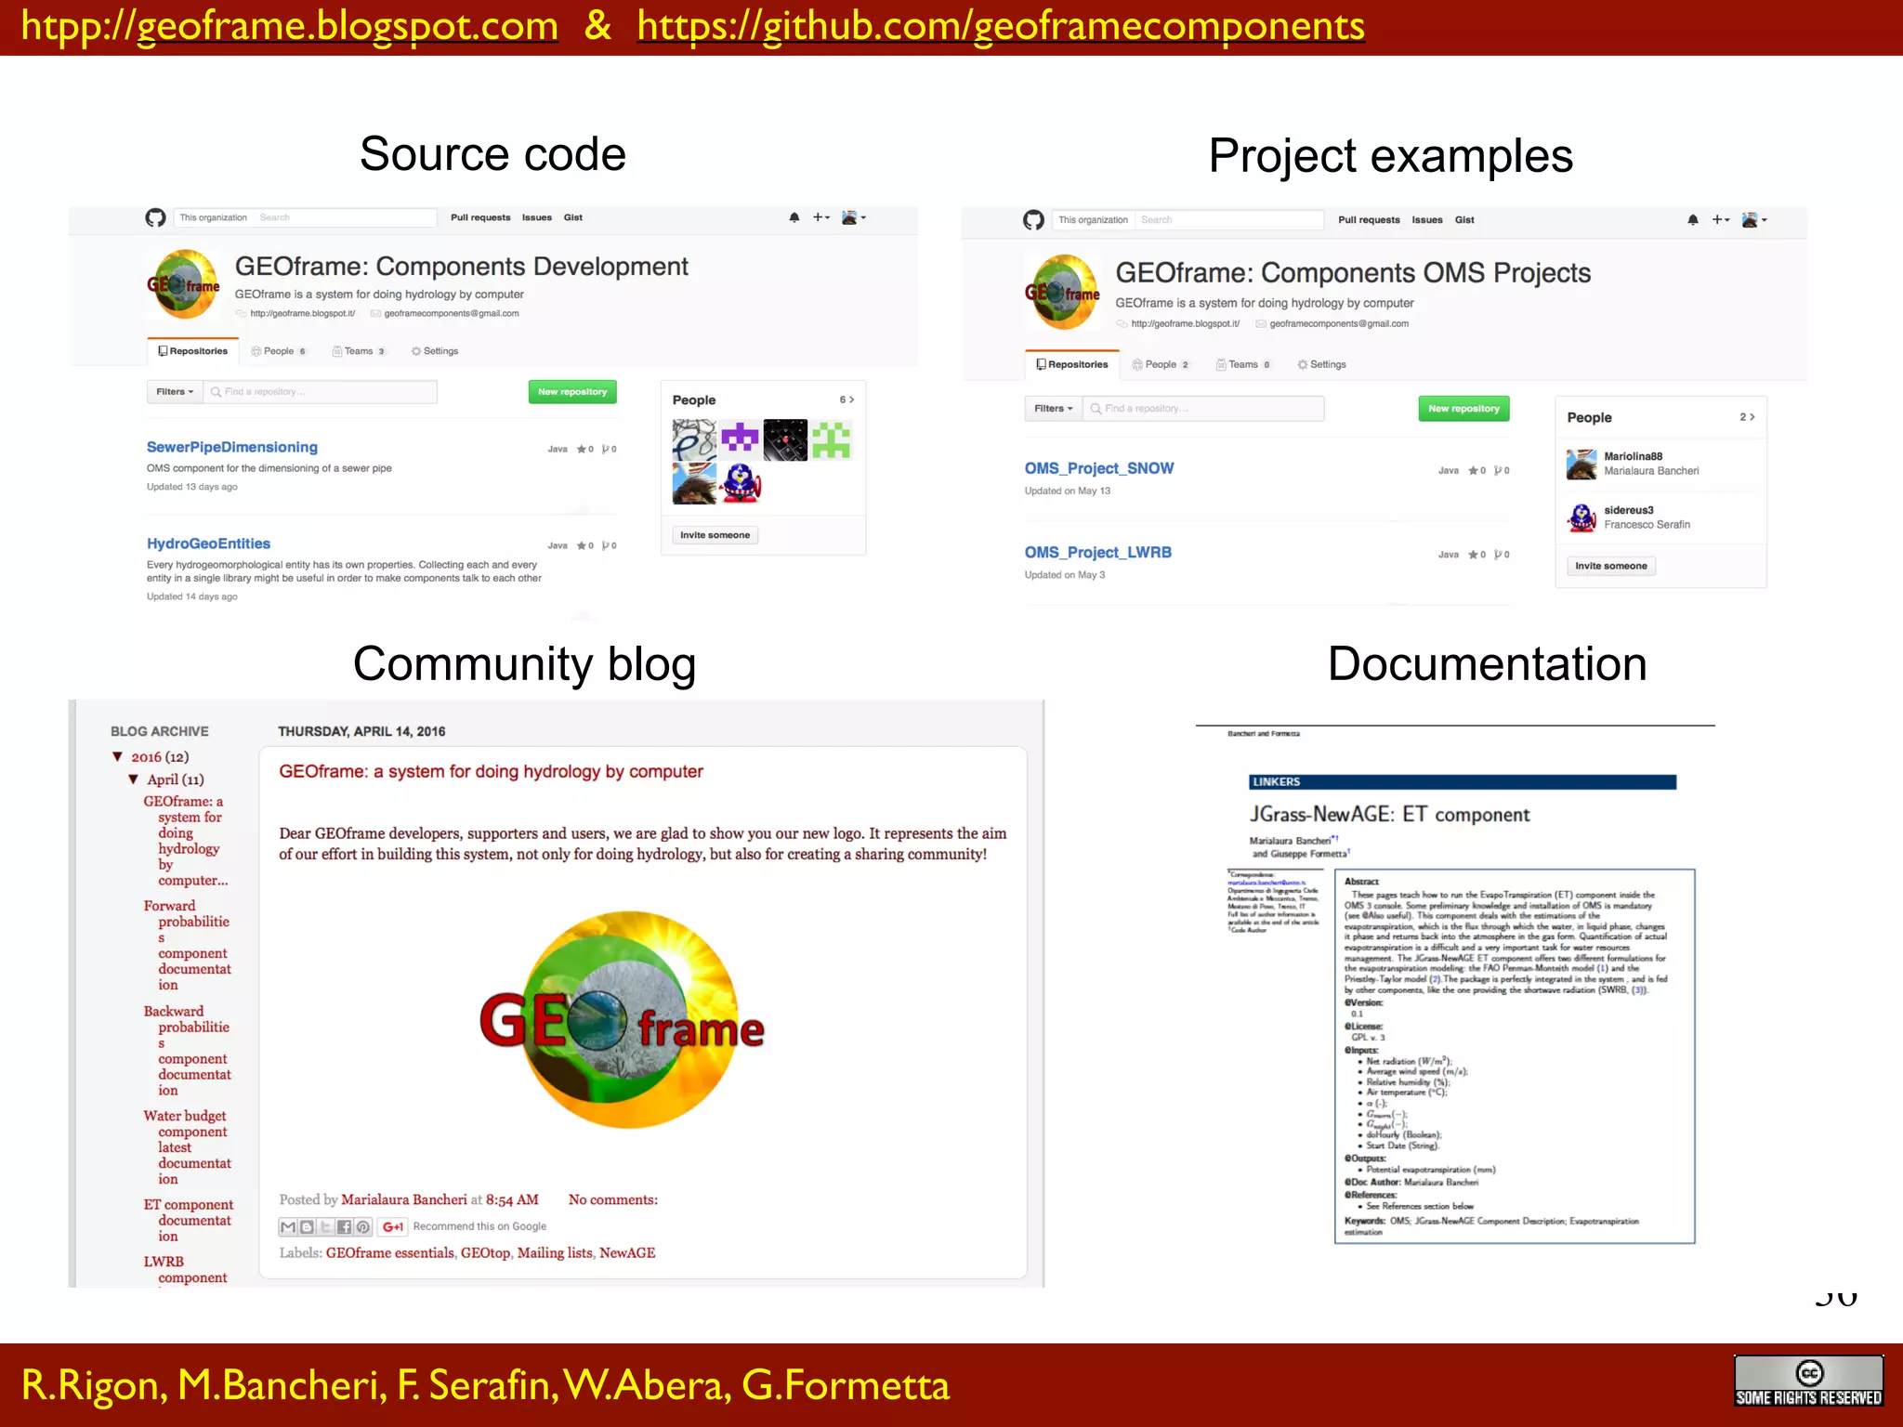Viewport: 1903px width, 1427px height.
Task: Click New repository button in Components Development
Action: coord(572,392)
